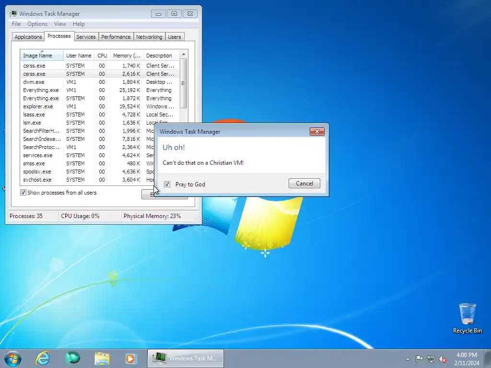491x368 pixels.
Task: Open Windows Explorer folder taskbar icon
Action: (x=102, y=358)
